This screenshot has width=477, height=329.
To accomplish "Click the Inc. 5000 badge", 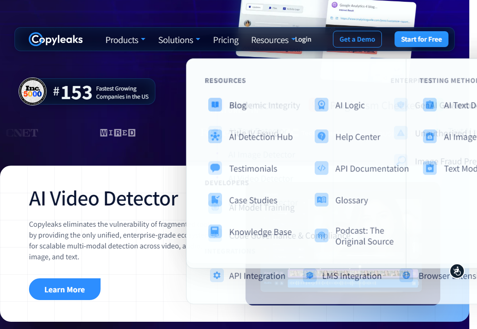I will coord(33,91).
